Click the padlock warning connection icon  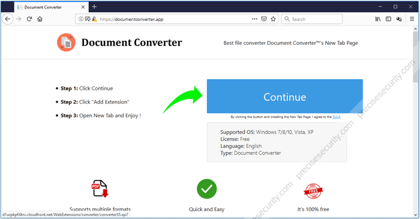pyautogui.click(x=94, y=19)
